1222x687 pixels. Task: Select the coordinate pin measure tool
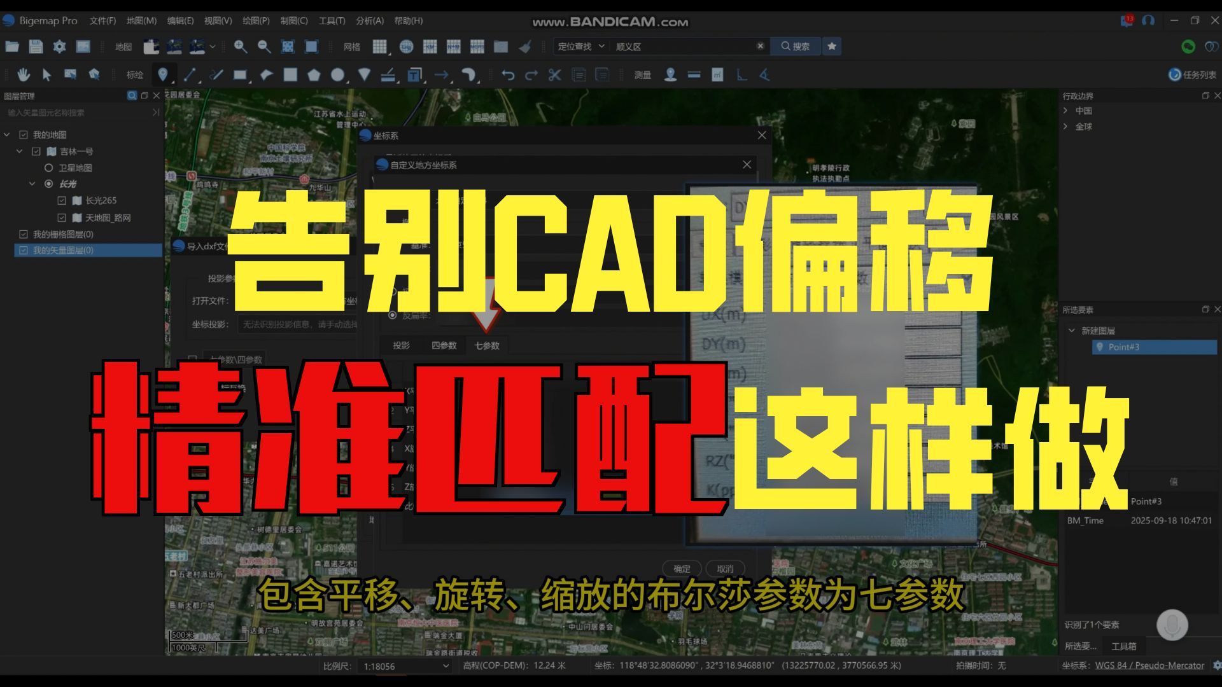pos(670,75)
